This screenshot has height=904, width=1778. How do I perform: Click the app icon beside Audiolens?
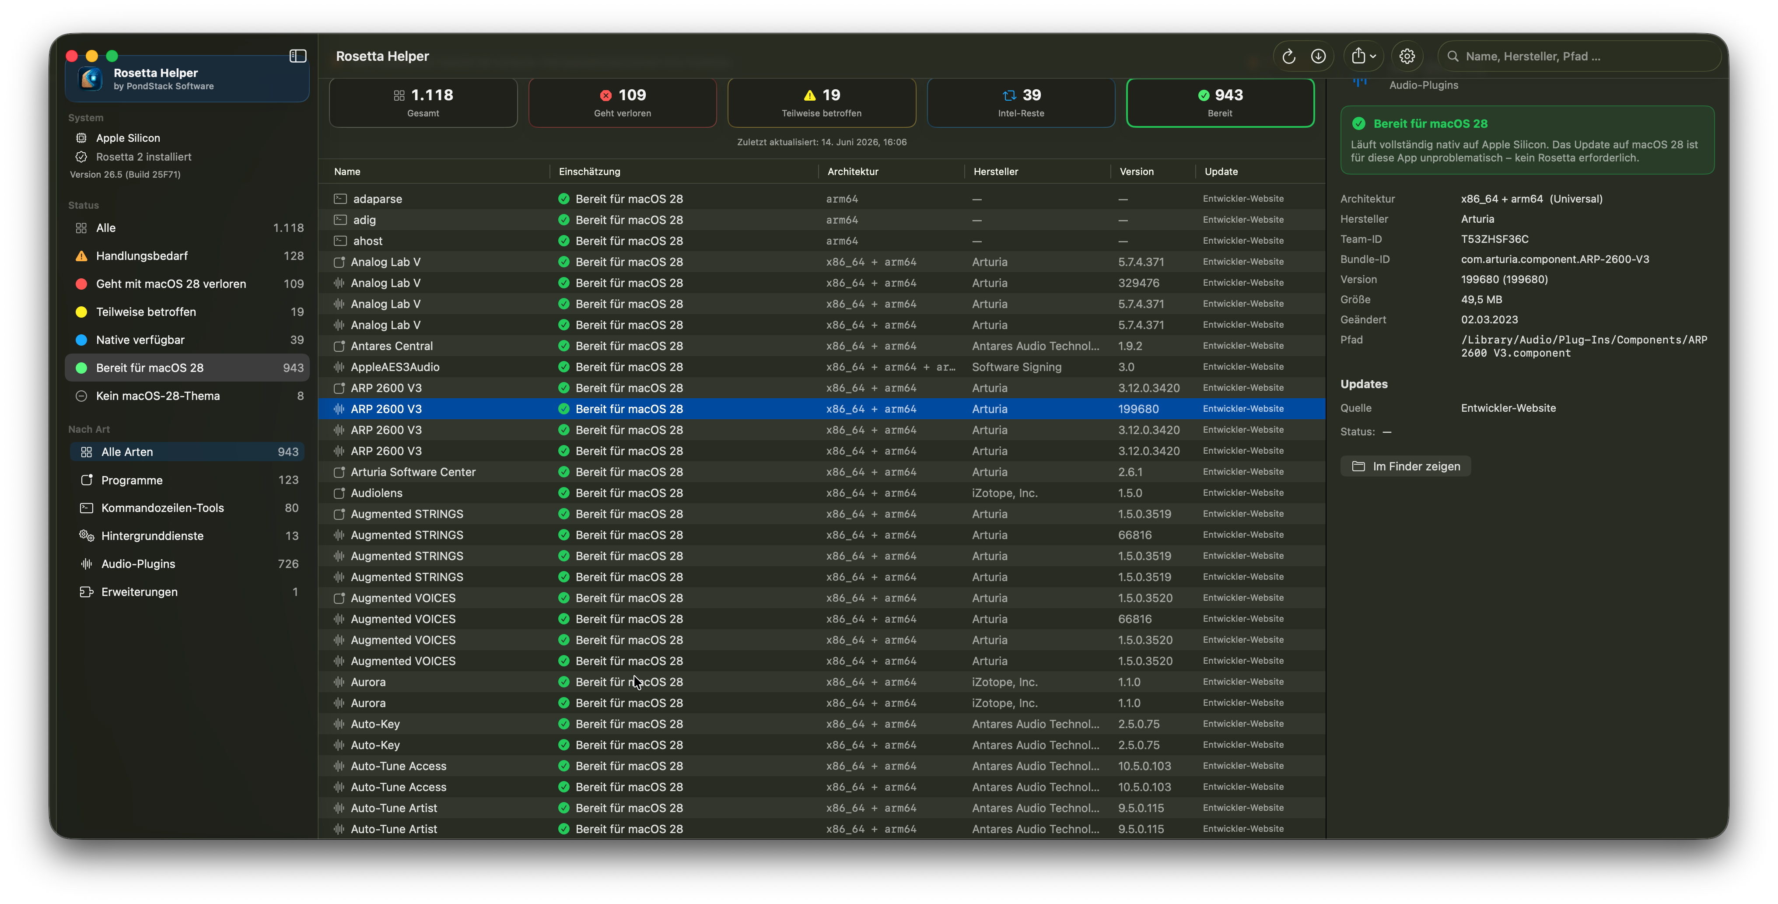click(339, 494)
